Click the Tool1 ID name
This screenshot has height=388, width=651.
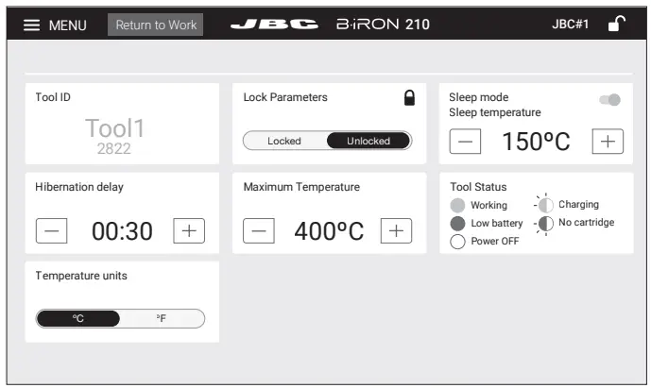point(114,127)
